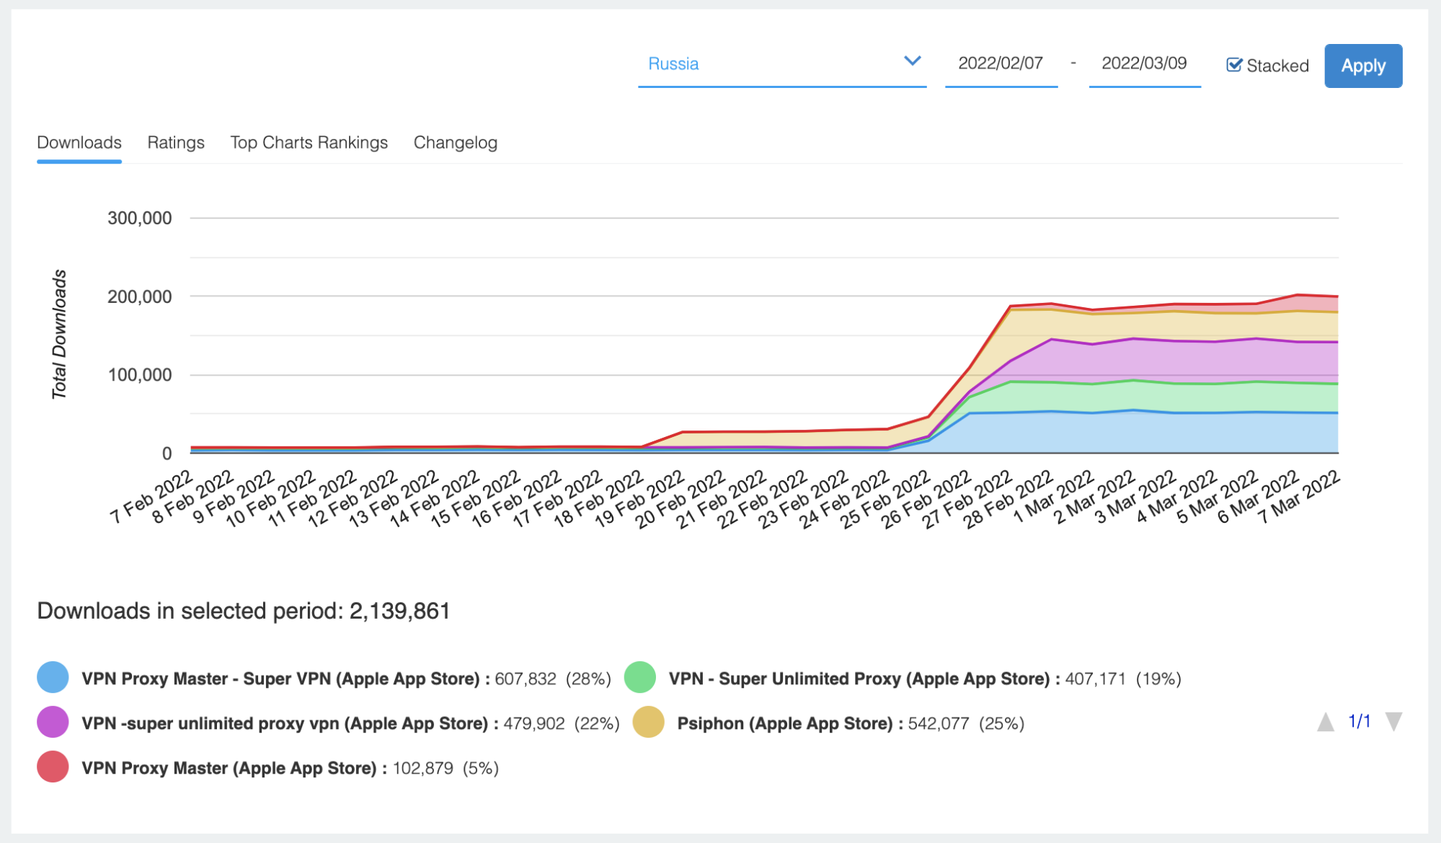Select the Changelog tab
This screenshot has width=1441, height=843.
pyautogui.click(x=455, y=143)
